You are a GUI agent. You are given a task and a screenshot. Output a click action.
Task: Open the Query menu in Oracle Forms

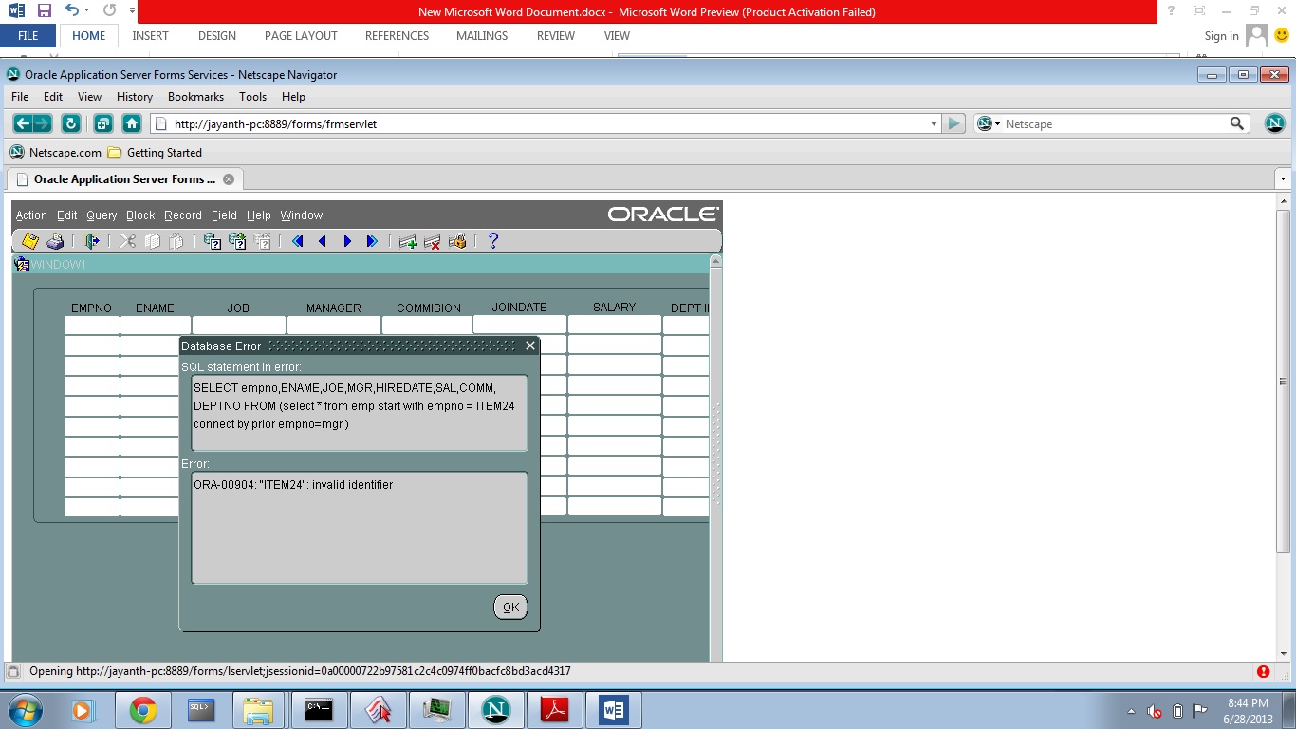click(102, 215)
